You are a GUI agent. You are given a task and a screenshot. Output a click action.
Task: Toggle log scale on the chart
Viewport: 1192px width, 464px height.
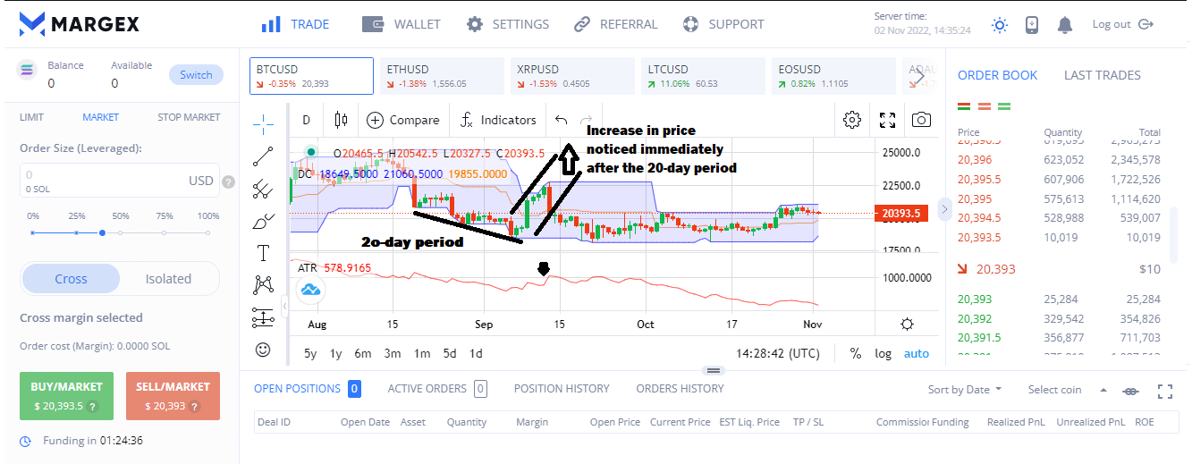point(883,353)
